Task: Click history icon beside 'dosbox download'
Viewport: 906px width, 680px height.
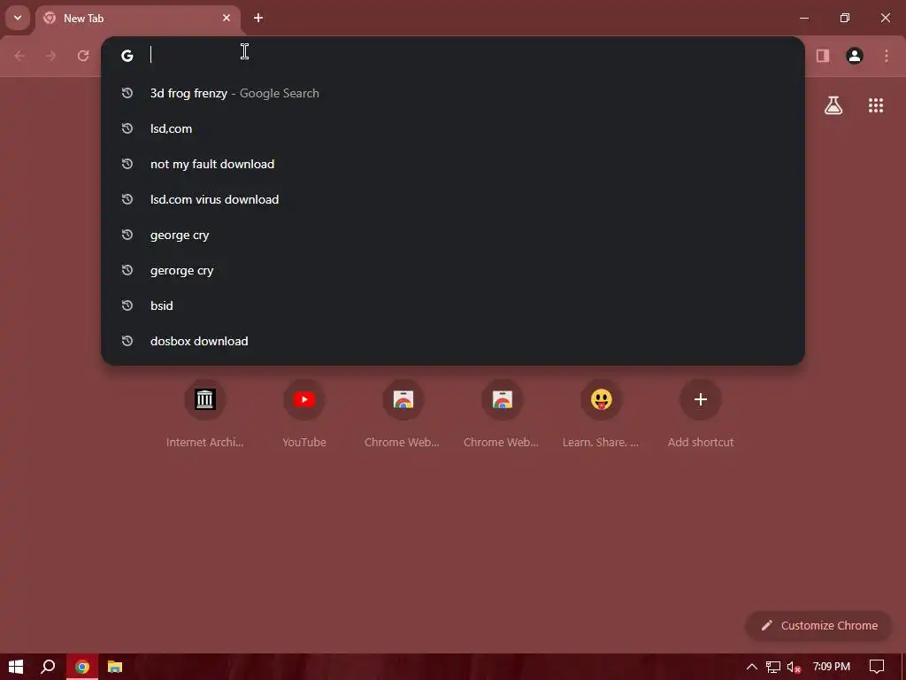Action: point(127,341)
